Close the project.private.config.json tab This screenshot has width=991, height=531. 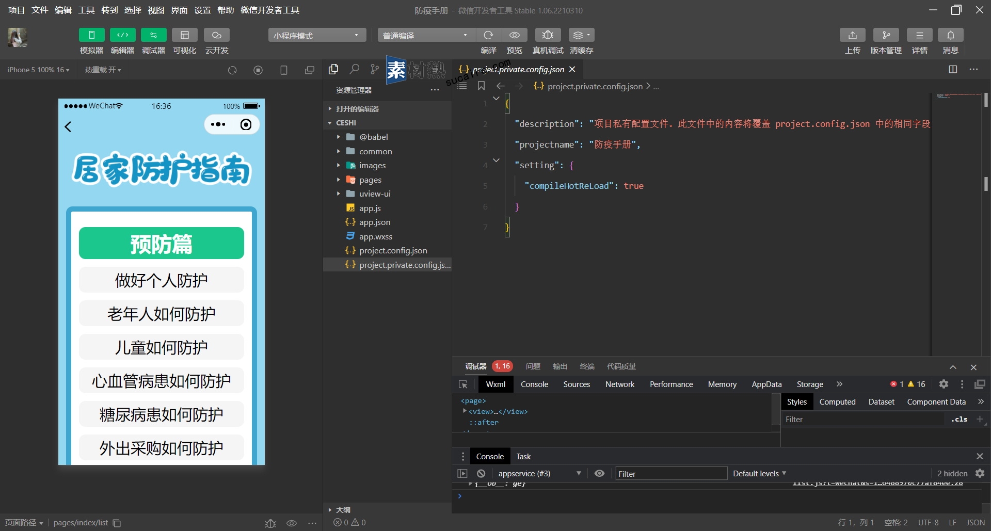572,69
